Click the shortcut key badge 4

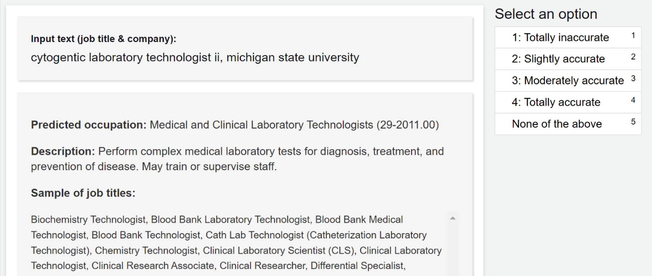click(x=633, y=100)
